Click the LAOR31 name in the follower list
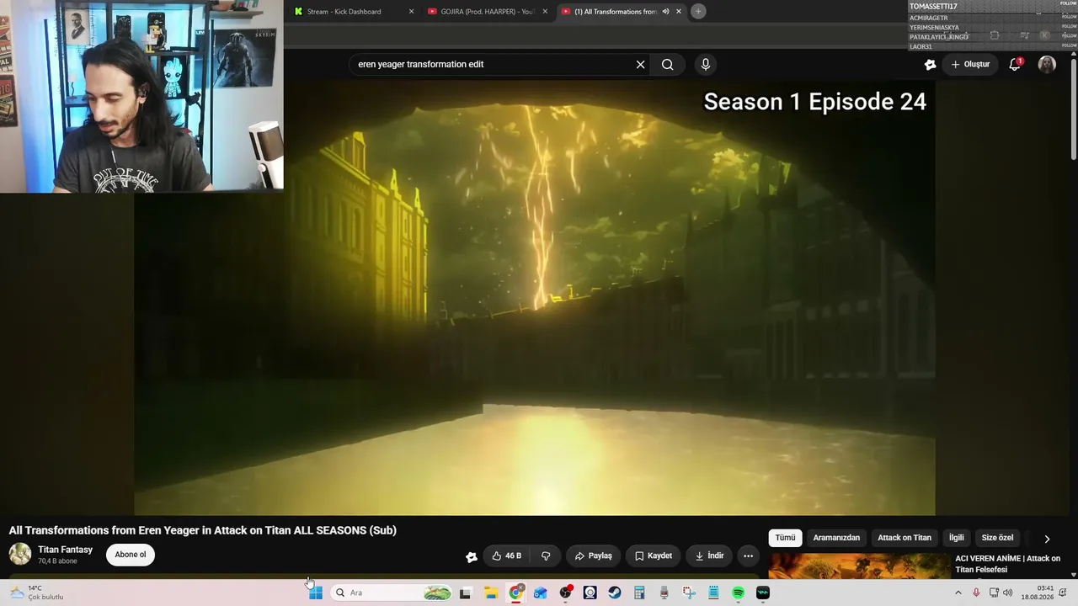1078x606 pixels. click(x=921, y=46)
